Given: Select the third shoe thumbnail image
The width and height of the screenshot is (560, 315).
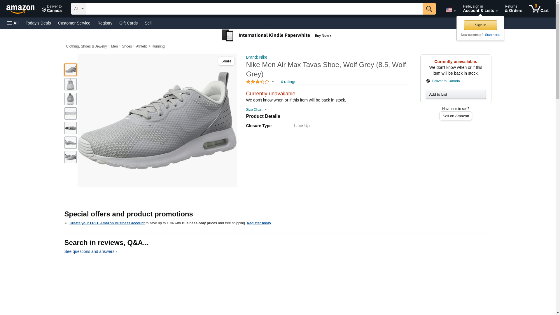Looking at the screenshot, I should (70, 99).
